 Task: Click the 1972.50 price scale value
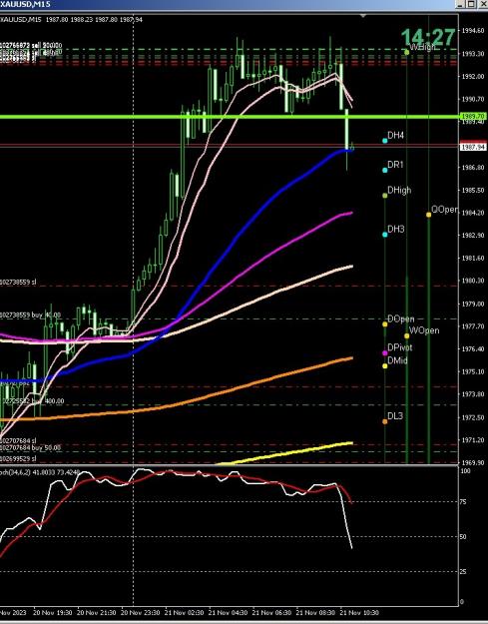(x=473, y=417)
